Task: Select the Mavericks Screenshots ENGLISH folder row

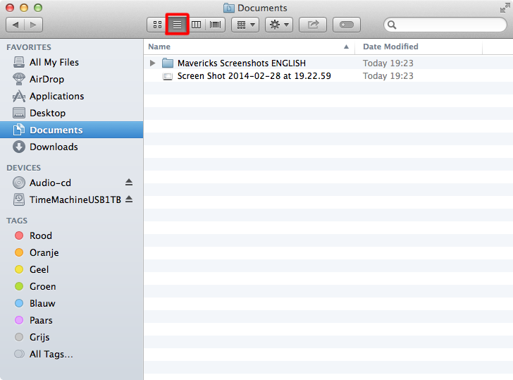Action: 328,63
